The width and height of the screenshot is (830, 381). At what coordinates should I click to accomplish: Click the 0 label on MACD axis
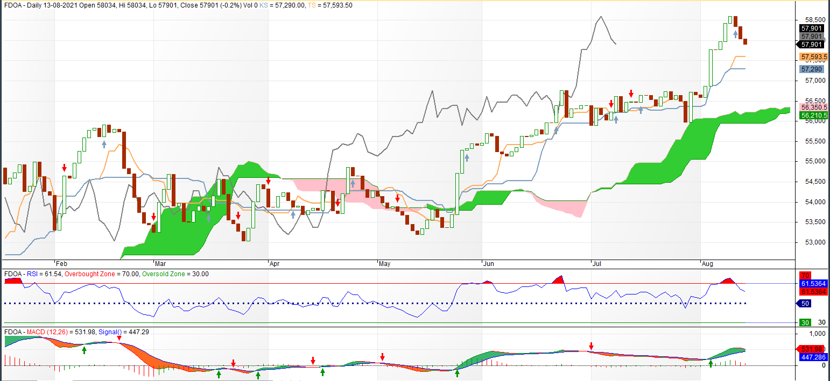coord(824,365)
